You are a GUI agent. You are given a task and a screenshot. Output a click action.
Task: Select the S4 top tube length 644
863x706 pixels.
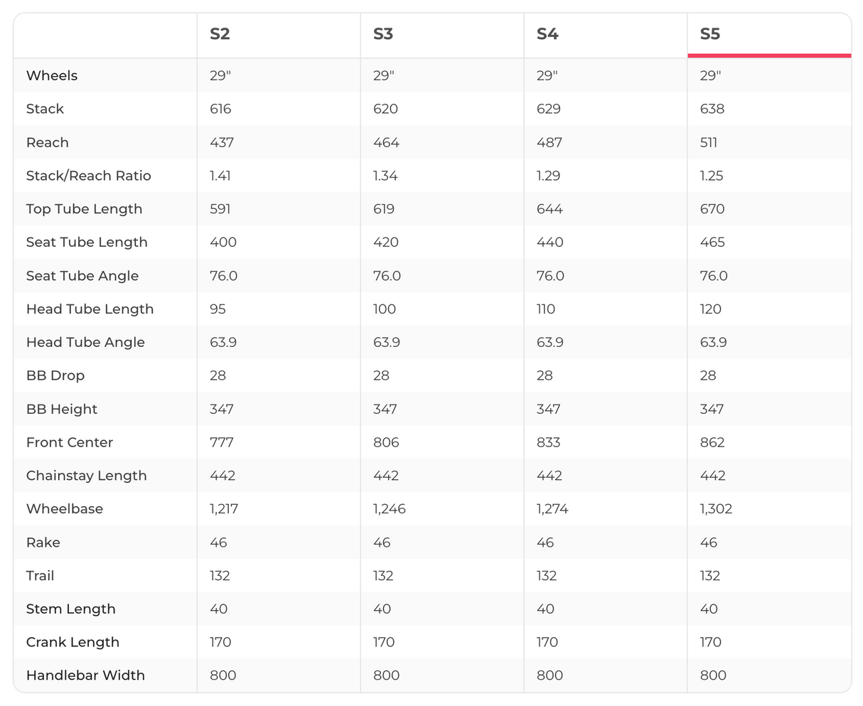(550, 209)
